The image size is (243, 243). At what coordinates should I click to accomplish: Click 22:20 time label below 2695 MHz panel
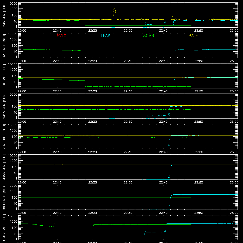pyautogui.click(x=93, y=152)
